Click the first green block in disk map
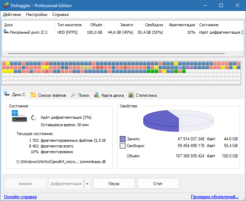Image resolution: width=246 pixels, height=201 pixels. (148, 71)
